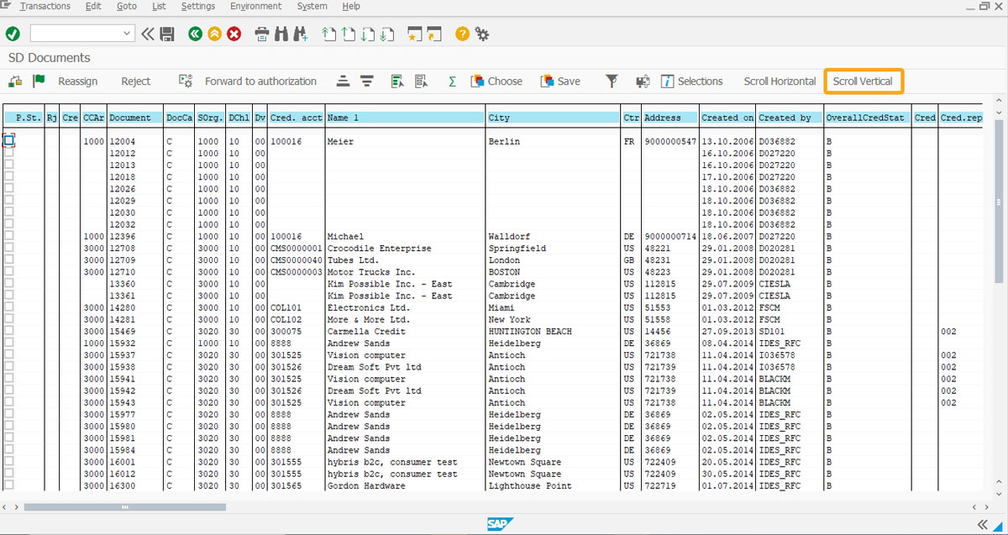Viewport: 1008px width, 535px height.
Task: Click the Sigma total icon
Action: pyautogui.click(x=452, y=81)
